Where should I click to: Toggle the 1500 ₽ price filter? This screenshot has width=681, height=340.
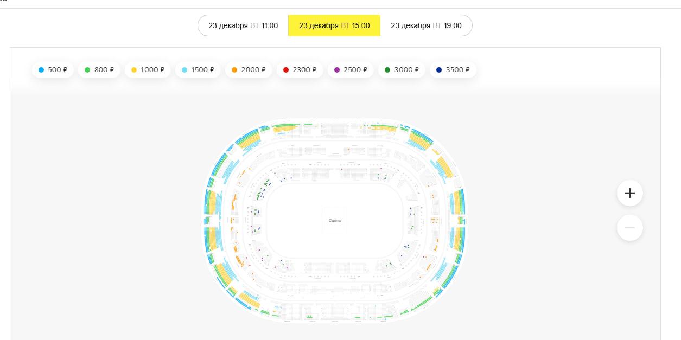(198, 70)
